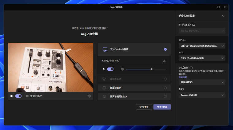Open the Realtek speaker dropdown

click(202, 46)
